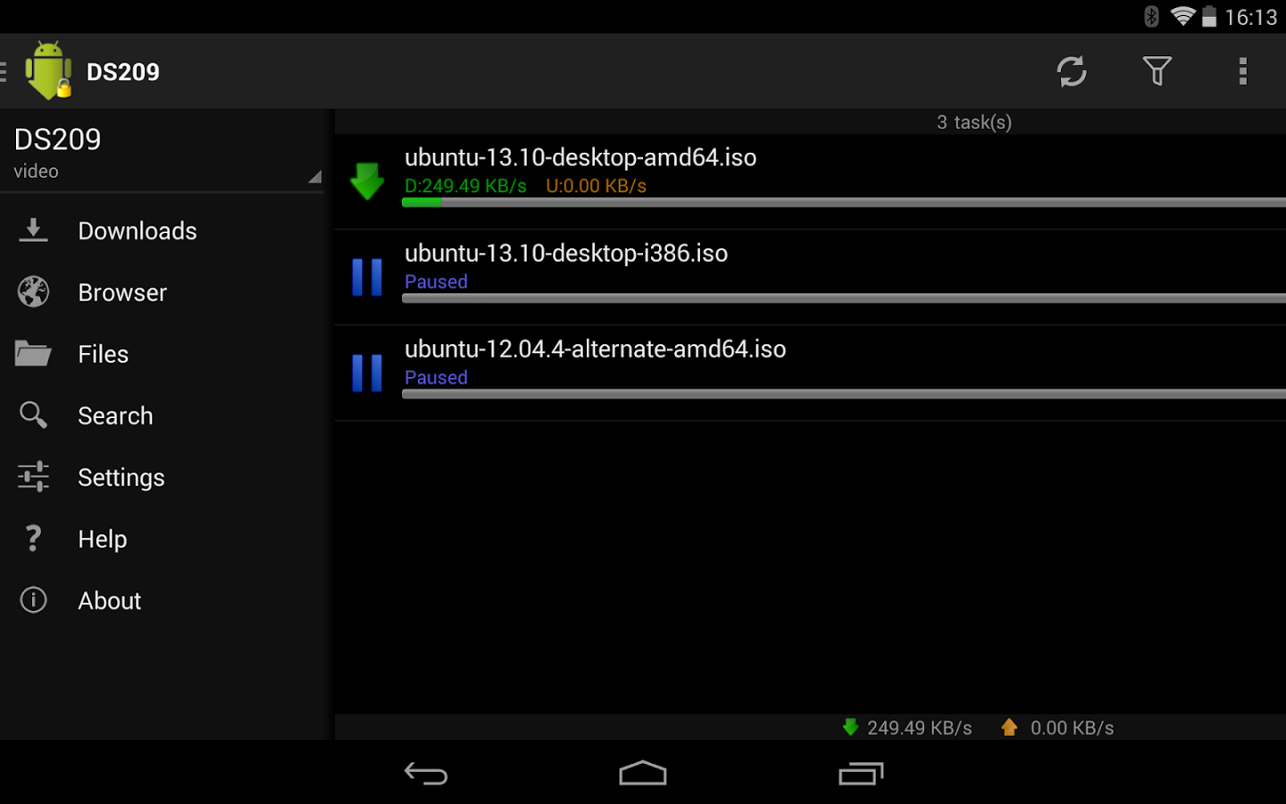Tap the Files folder icon
The image size is (1286, 804).
click(33, 354)
